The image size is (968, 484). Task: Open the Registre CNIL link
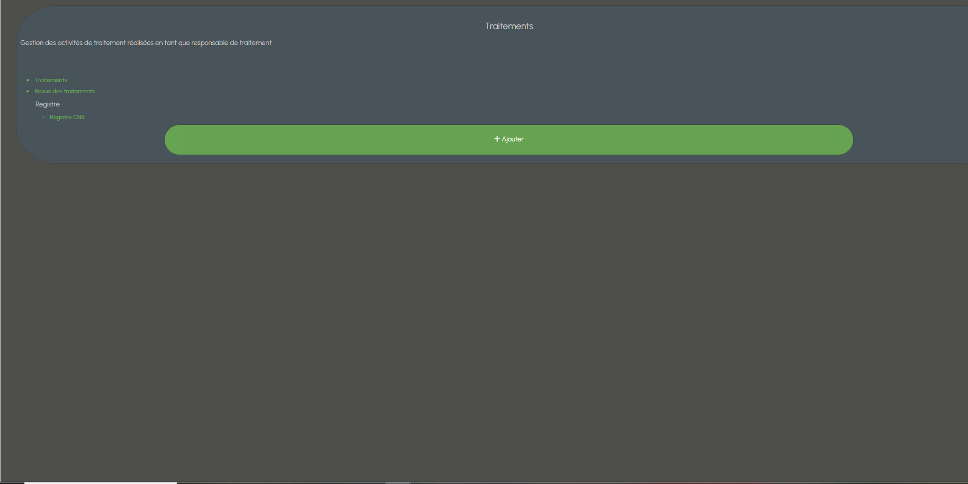67,117
